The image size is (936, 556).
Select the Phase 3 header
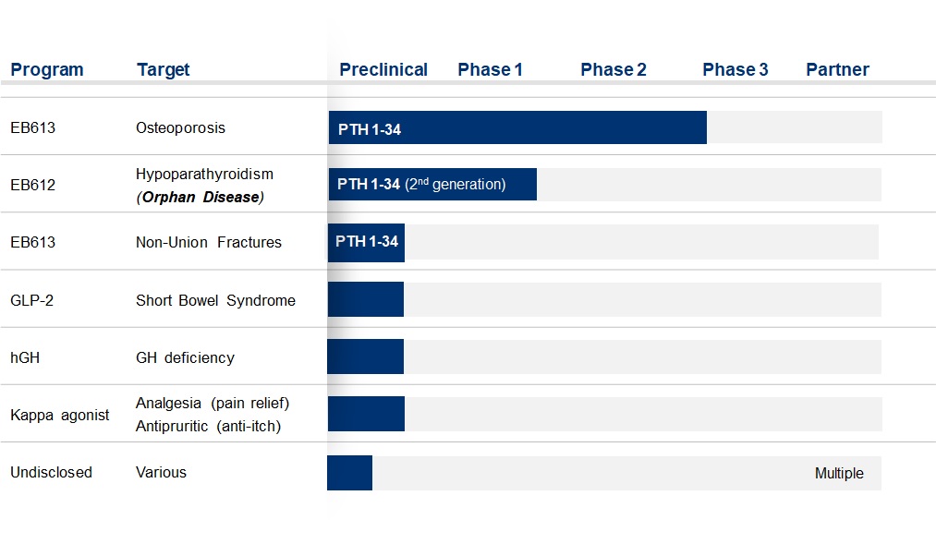point(735,70)
